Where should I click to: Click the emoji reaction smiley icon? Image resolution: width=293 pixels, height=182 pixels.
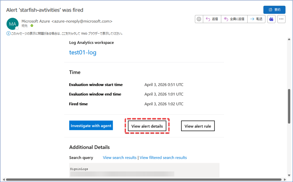pyautogui.click(x=199, y=19)
